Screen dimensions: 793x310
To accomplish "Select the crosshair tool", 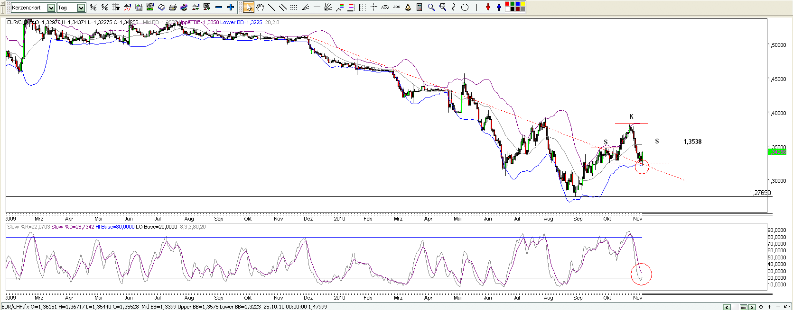I will point(373,7).
